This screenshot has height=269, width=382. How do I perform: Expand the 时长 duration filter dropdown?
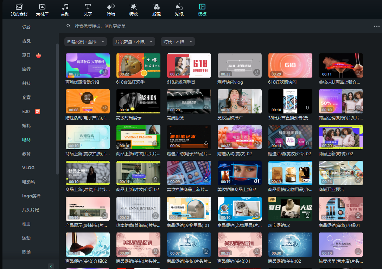(178, 41)
